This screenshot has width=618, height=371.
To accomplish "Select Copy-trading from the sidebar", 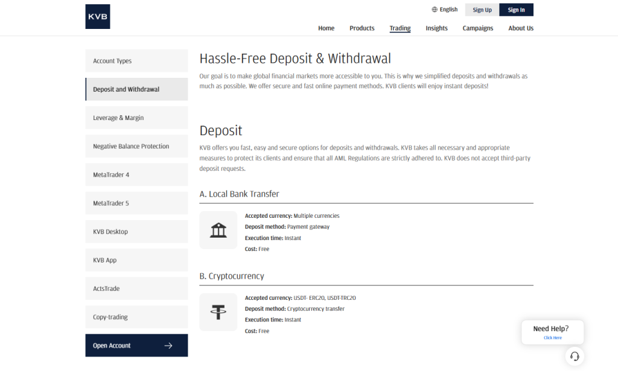I will tap(136, 317).
